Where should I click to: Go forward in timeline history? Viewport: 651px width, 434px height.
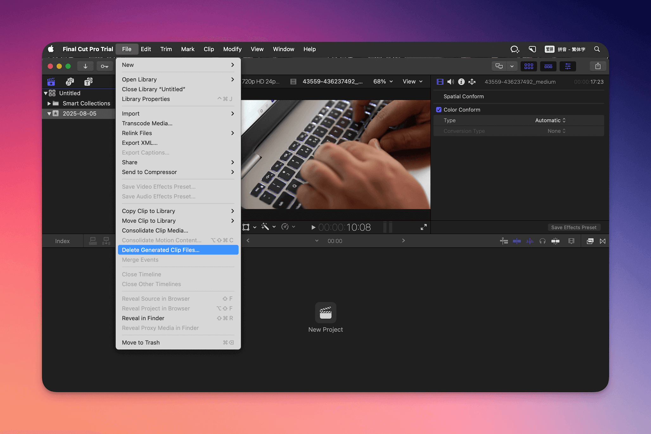[403, 241]
